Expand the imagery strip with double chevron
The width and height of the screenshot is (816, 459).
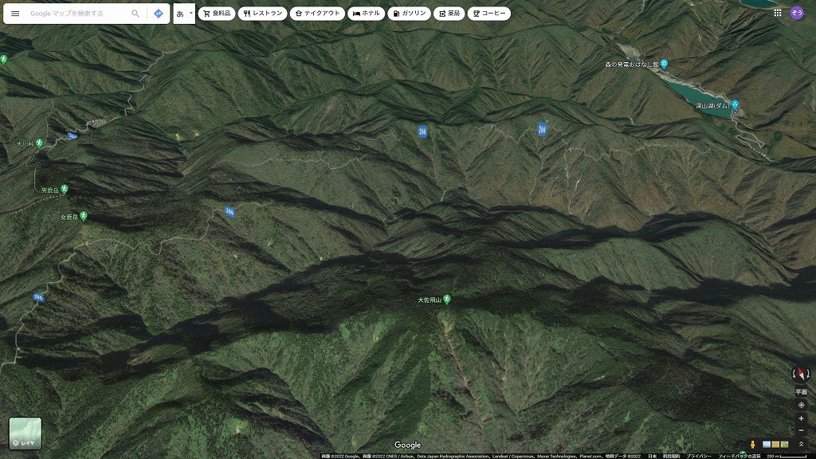(801, 444)
